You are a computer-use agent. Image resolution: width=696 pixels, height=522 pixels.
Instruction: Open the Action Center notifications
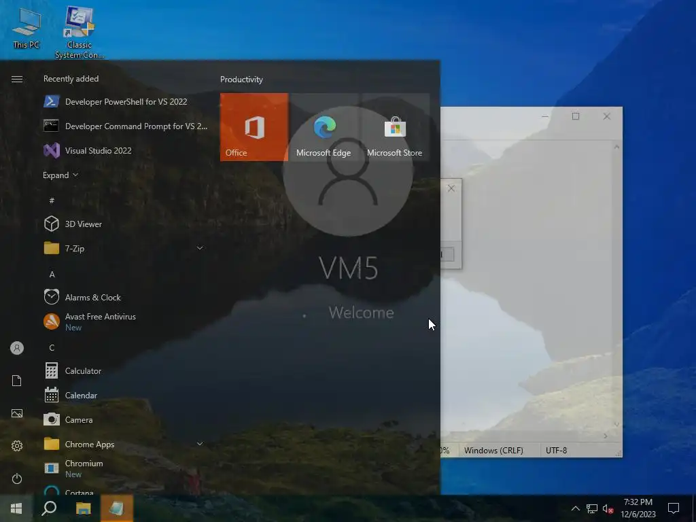click(674, 508)
